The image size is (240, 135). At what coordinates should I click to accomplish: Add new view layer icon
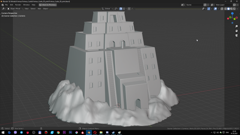click(234, 5)
